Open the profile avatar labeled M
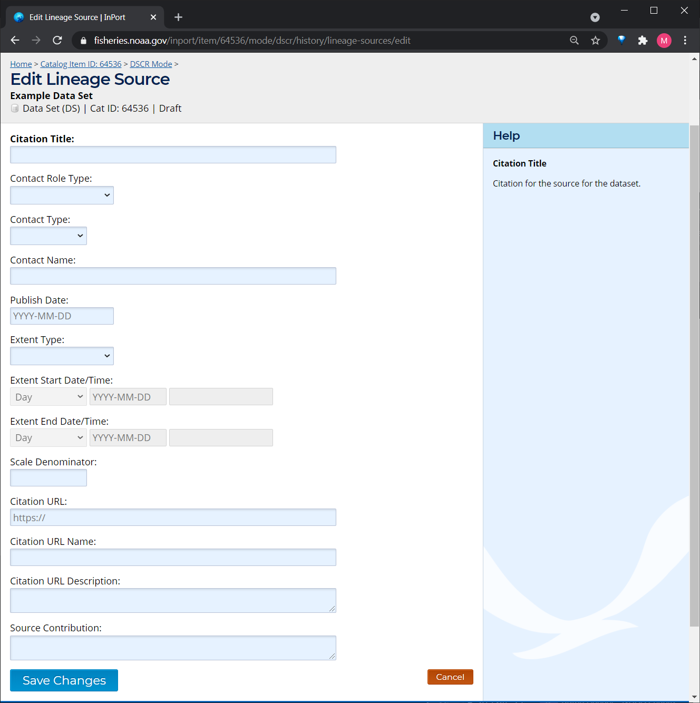The image size is (700, 703). tap(664, 40)
